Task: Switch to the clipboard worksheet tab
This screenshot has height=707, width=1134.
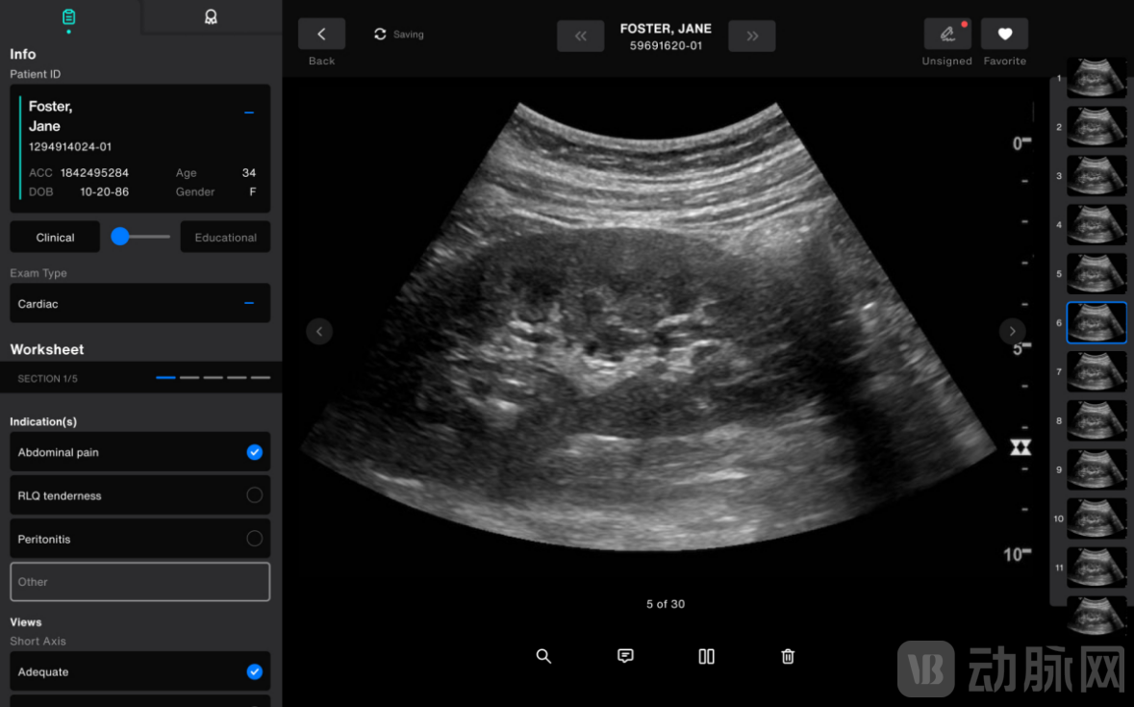Action: click(x=68, y=17)
